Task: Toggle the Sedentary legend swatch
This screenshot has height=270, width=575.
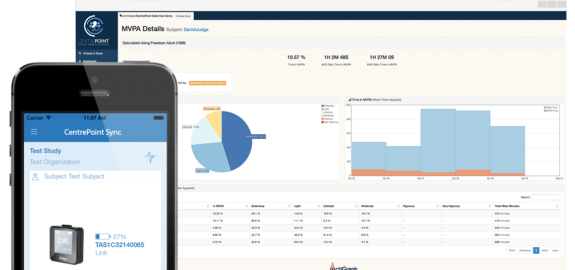Action: [x=322, y=105]
